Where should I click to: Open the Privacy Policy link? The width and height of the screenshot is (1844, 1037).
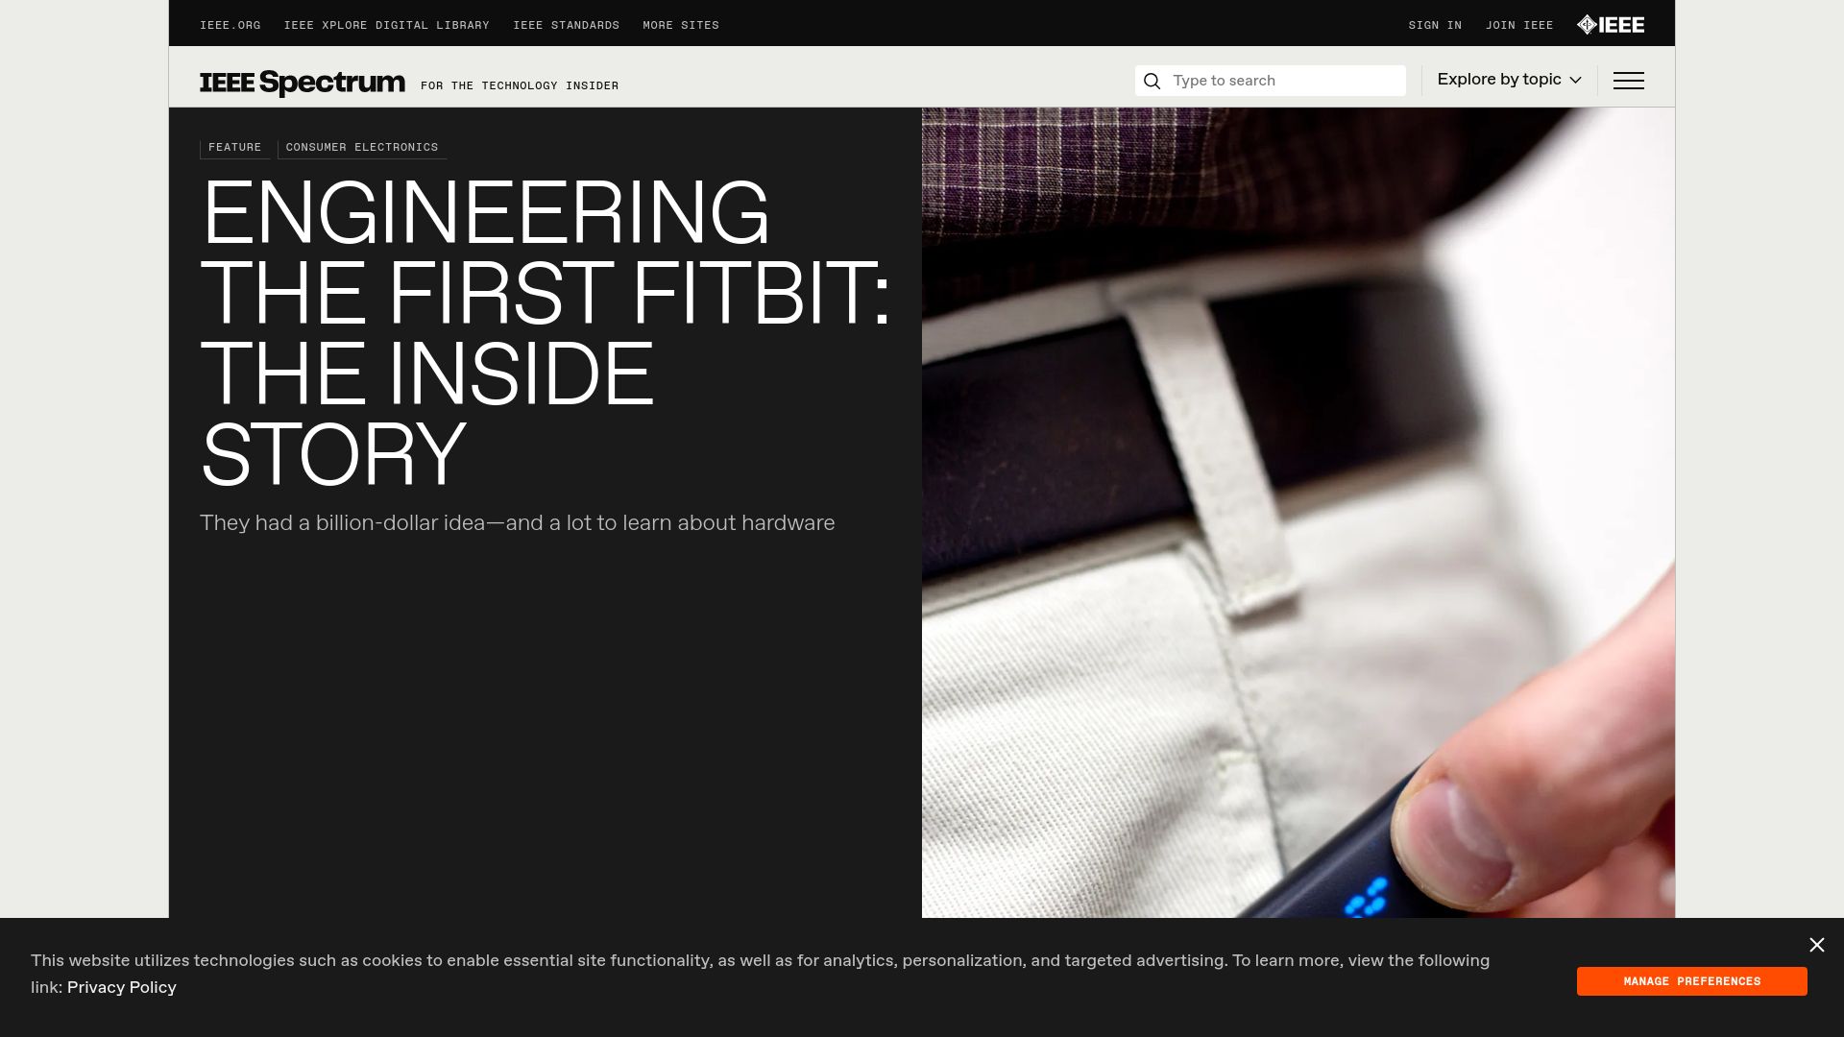(122, 987)
